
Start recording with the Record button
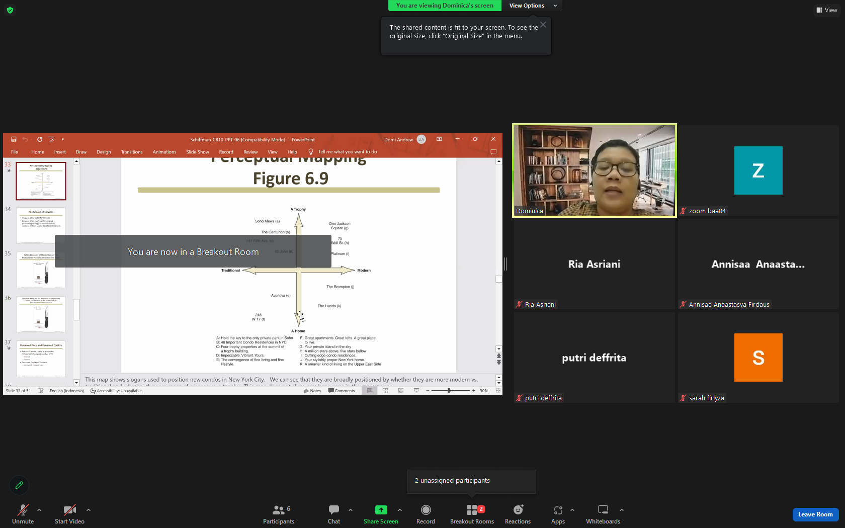426,514
